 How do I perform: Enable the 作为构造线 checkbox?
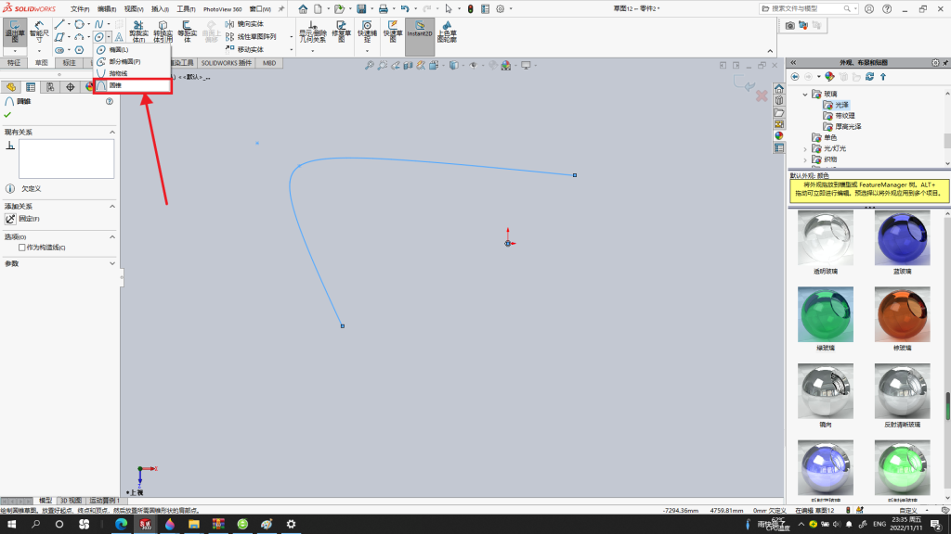(22, 248)
